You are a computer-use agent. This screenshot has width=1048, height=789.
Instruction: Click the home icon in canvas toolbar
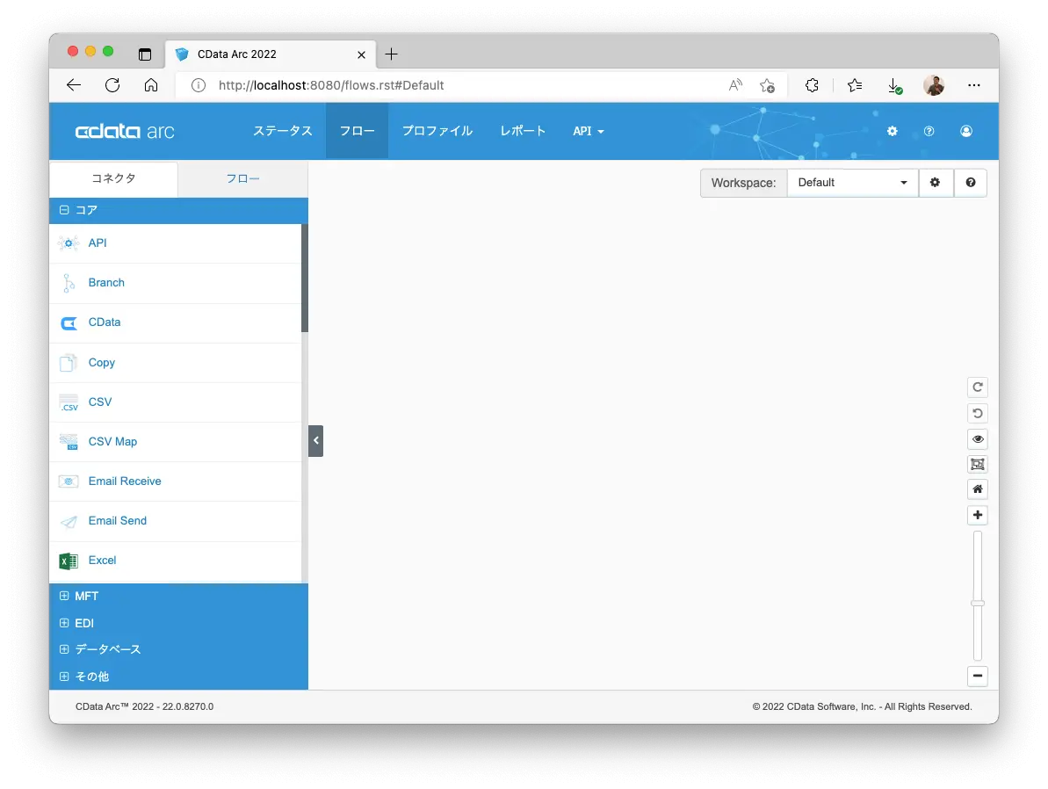[x=977, y=489]
